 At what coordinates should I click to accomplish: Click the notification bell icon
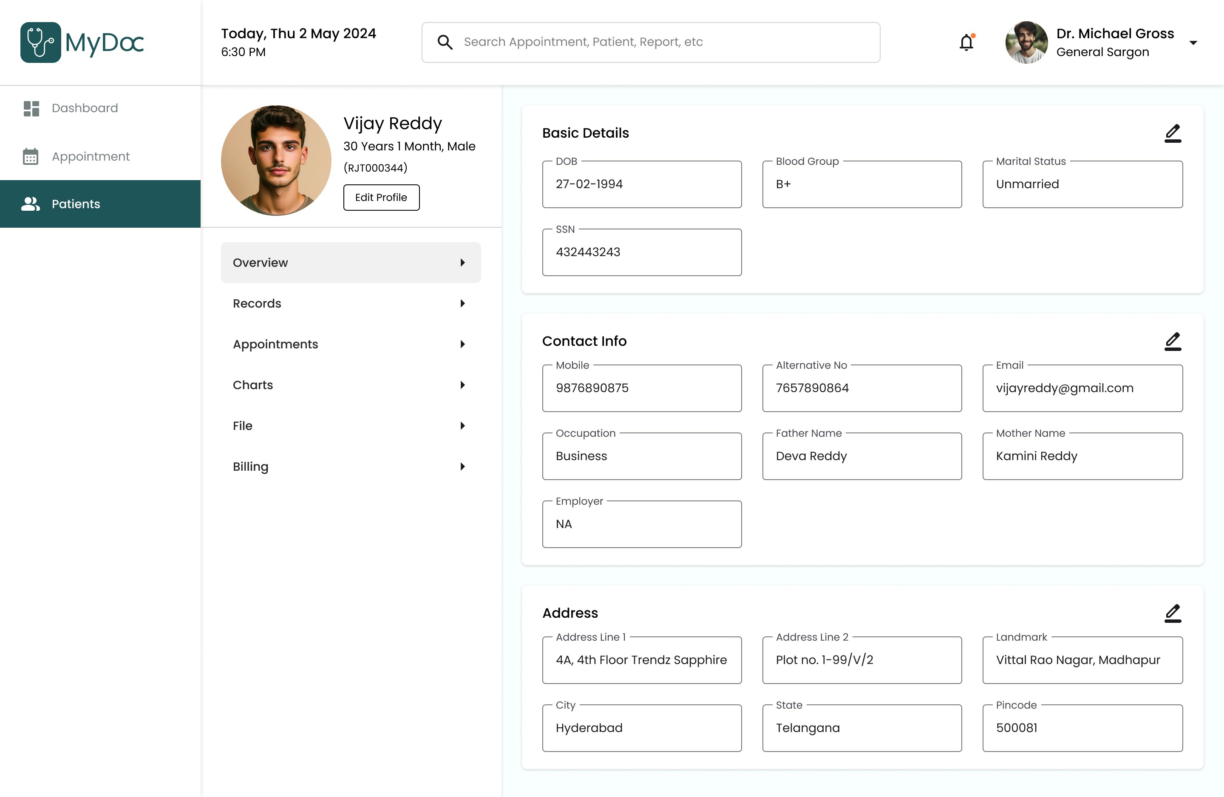pyautogui.click(x=966, y=42)
